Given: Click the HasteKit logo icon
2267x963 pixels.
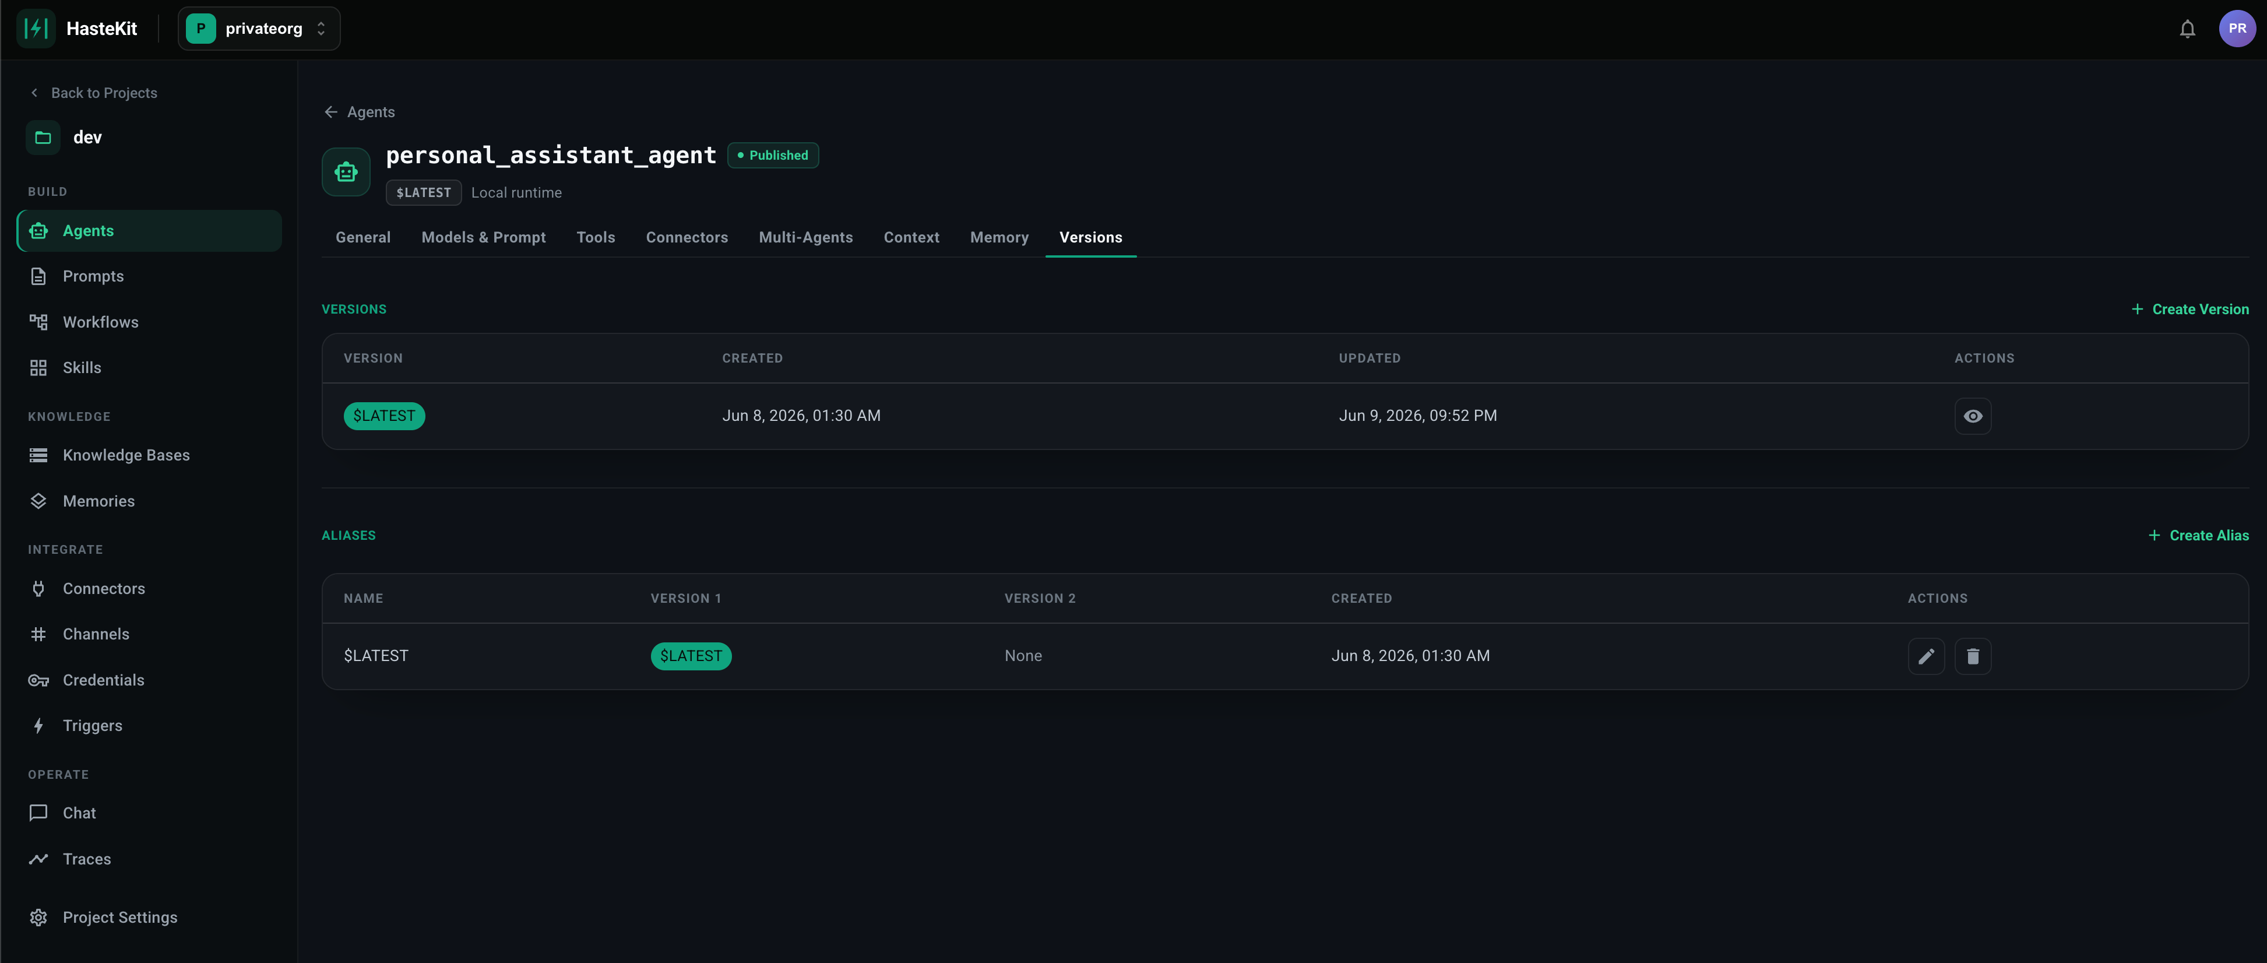Looking at the screenshot, I should pos(35,28).
